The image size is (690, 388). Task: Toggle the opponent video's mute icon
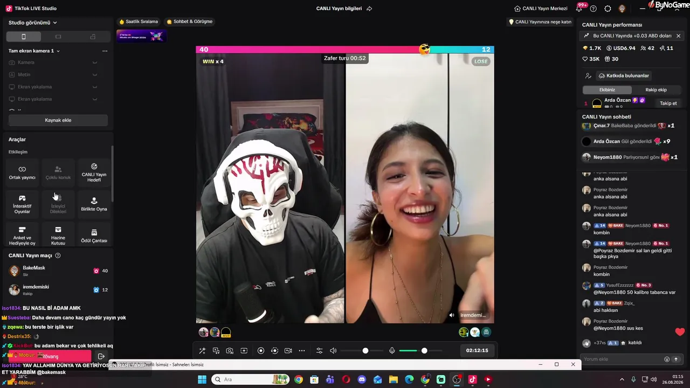pyautogui.click(x=452, y=315)
